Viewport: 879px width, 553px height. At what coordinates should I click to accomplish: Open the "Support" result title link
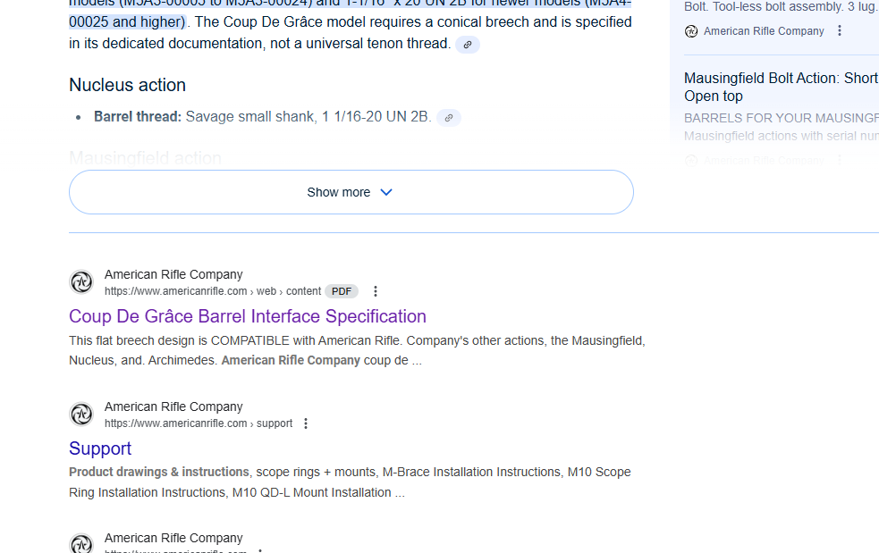pos(100,448)
